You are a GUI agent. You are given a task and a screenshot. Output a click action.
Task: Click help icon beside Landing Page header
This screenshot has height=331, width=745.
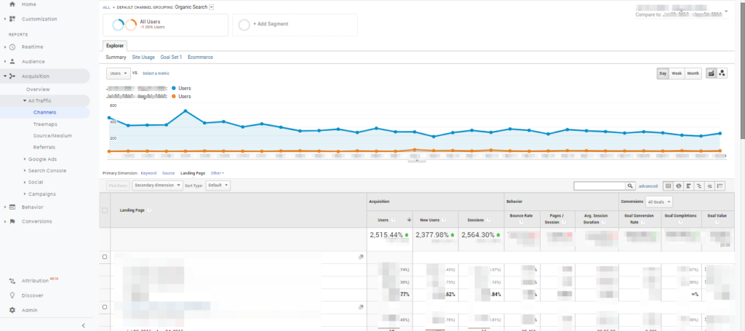149,210
